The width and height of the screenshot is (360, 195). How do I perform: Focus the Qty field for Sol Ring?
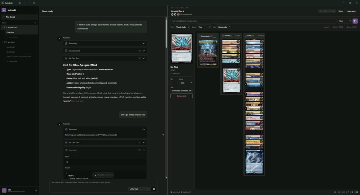(x=174, y=83)
